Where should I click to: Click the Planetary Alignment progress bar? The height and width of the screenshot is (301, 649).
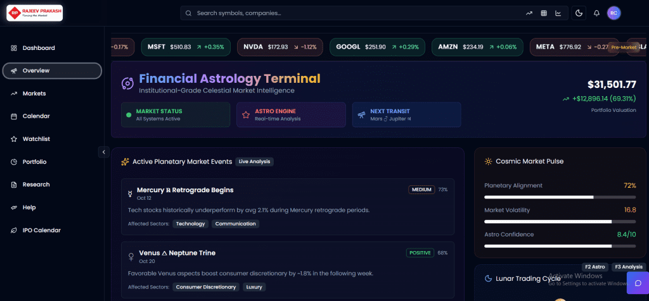point(560,197)
